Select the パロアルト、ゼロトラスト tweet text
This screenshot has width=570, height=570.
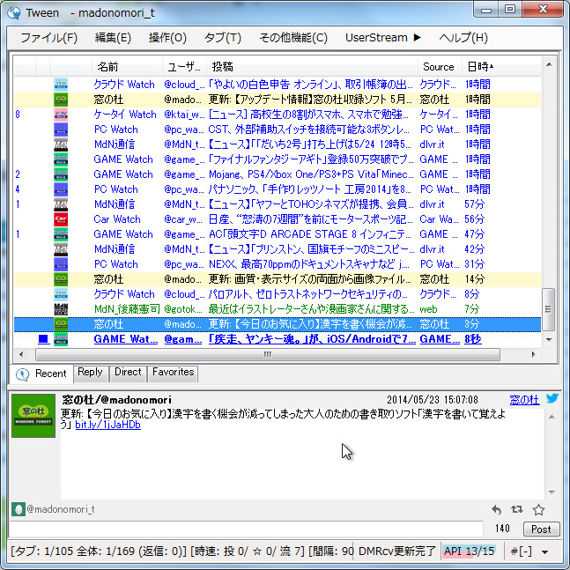coord(307,294)
